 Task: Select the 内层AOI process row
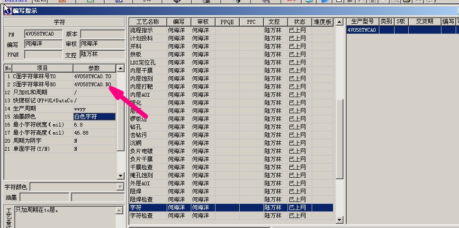[231, 95]
